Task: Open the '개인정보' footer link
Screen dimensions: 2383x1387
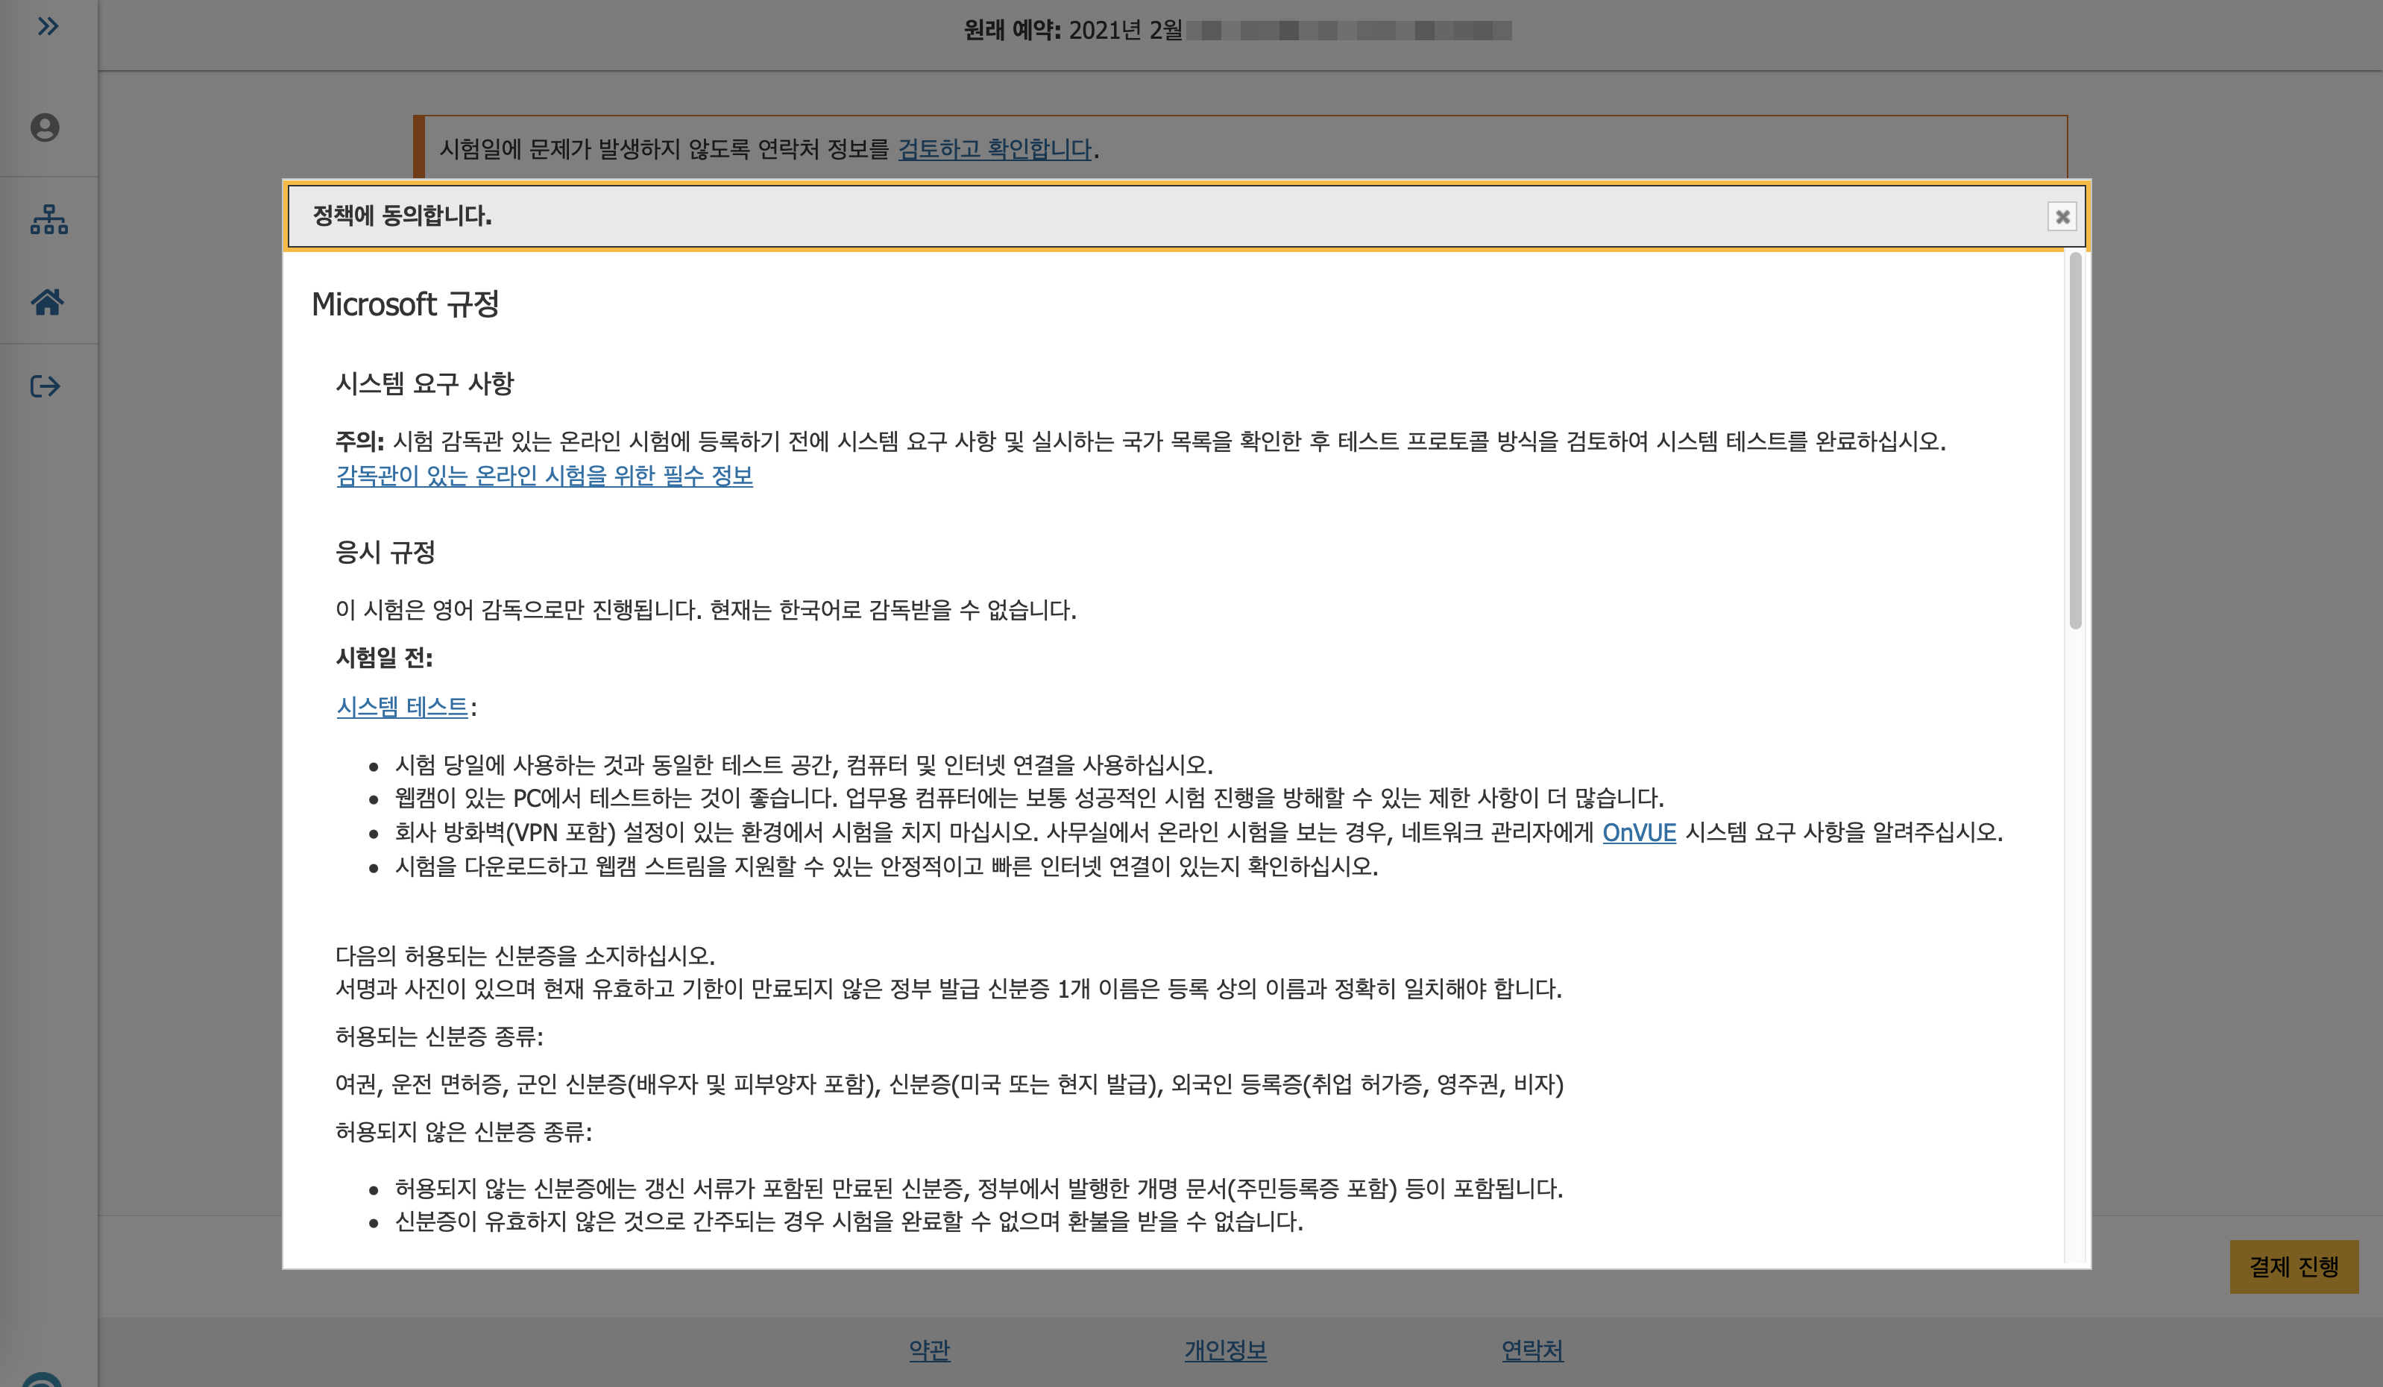Action: click(x=1224, y=1350)
